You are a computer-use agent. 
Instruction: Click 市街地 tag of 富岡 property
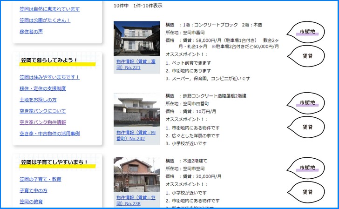click(x=306, y=32)
